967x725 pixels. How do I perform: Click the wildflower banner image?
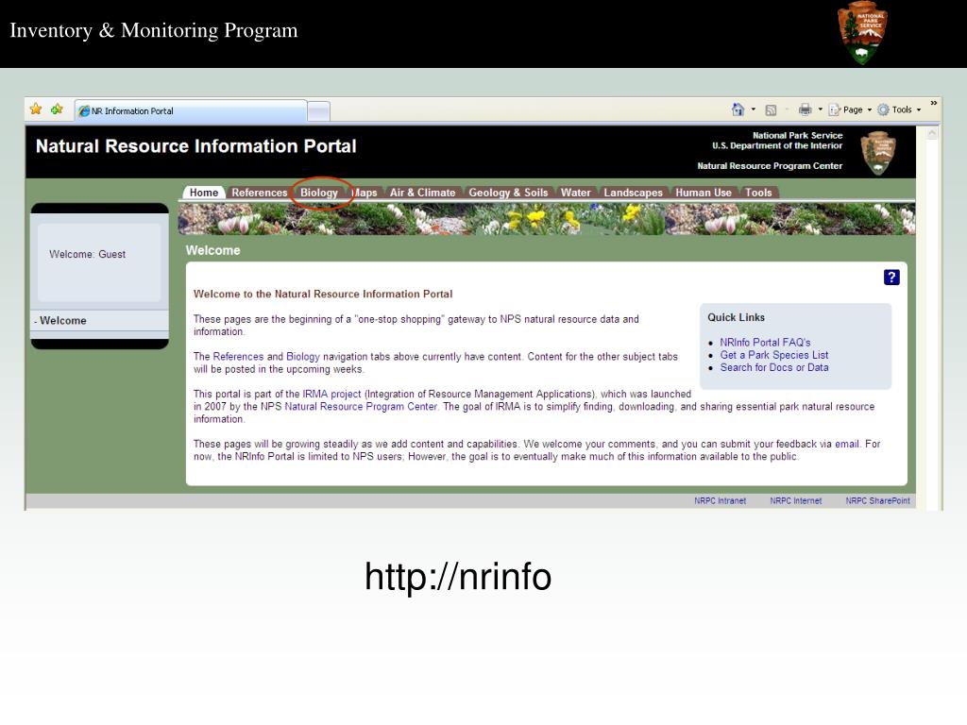[547, 219]
